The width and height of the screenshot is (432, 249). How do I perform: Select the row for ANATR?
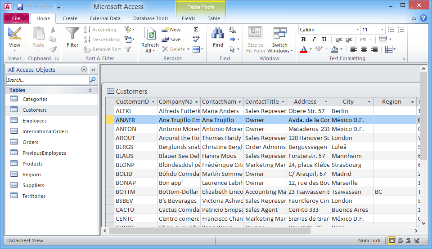110,120
